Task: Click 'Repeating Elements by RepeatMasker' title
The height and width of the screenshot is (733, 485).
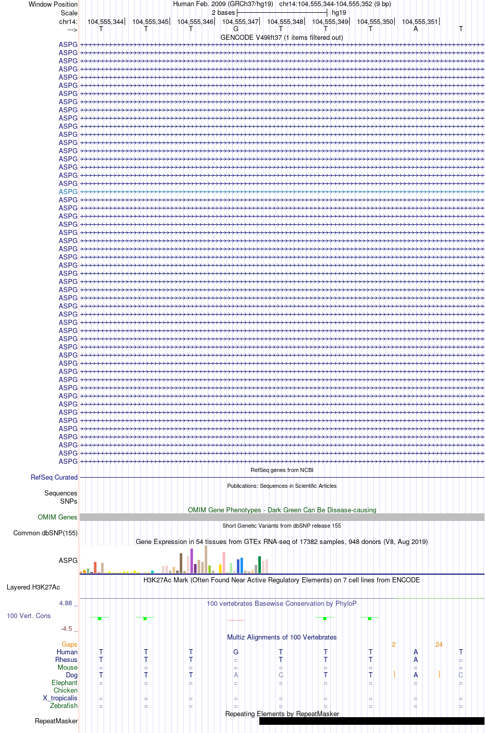Action: 282,714
